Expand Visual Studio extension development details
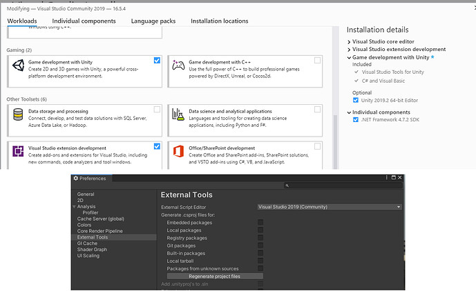The image size is (476, 291). coord(349,50)
